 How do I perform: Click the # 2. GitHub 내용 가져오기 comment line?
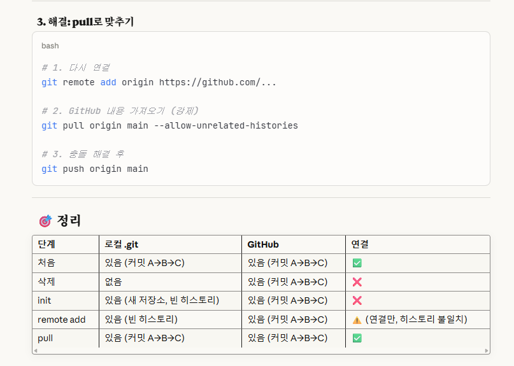(x=120, y=111)
